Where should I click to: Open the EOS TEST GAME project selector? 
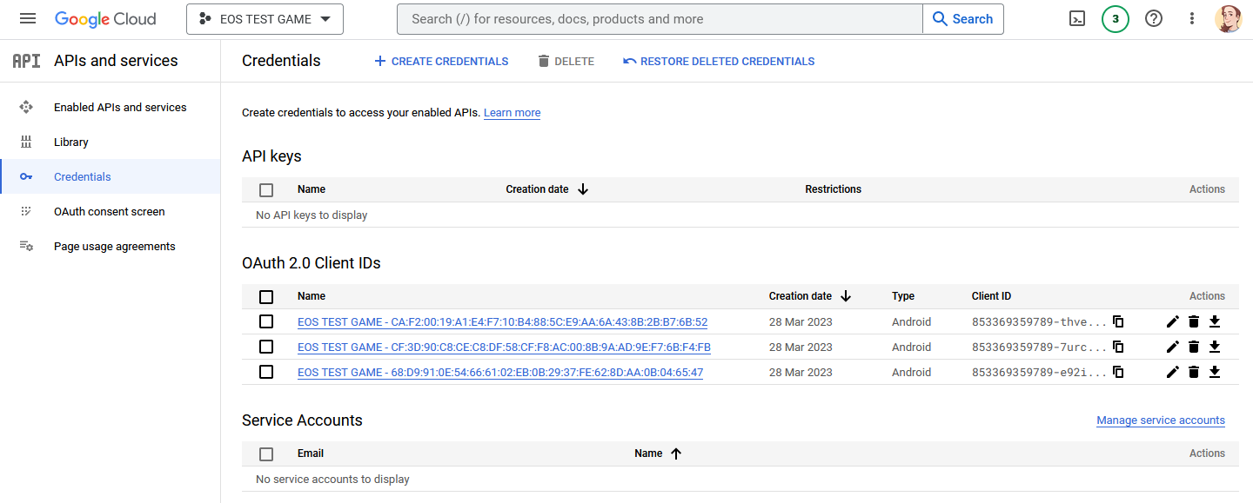click(x=265, y=18)
